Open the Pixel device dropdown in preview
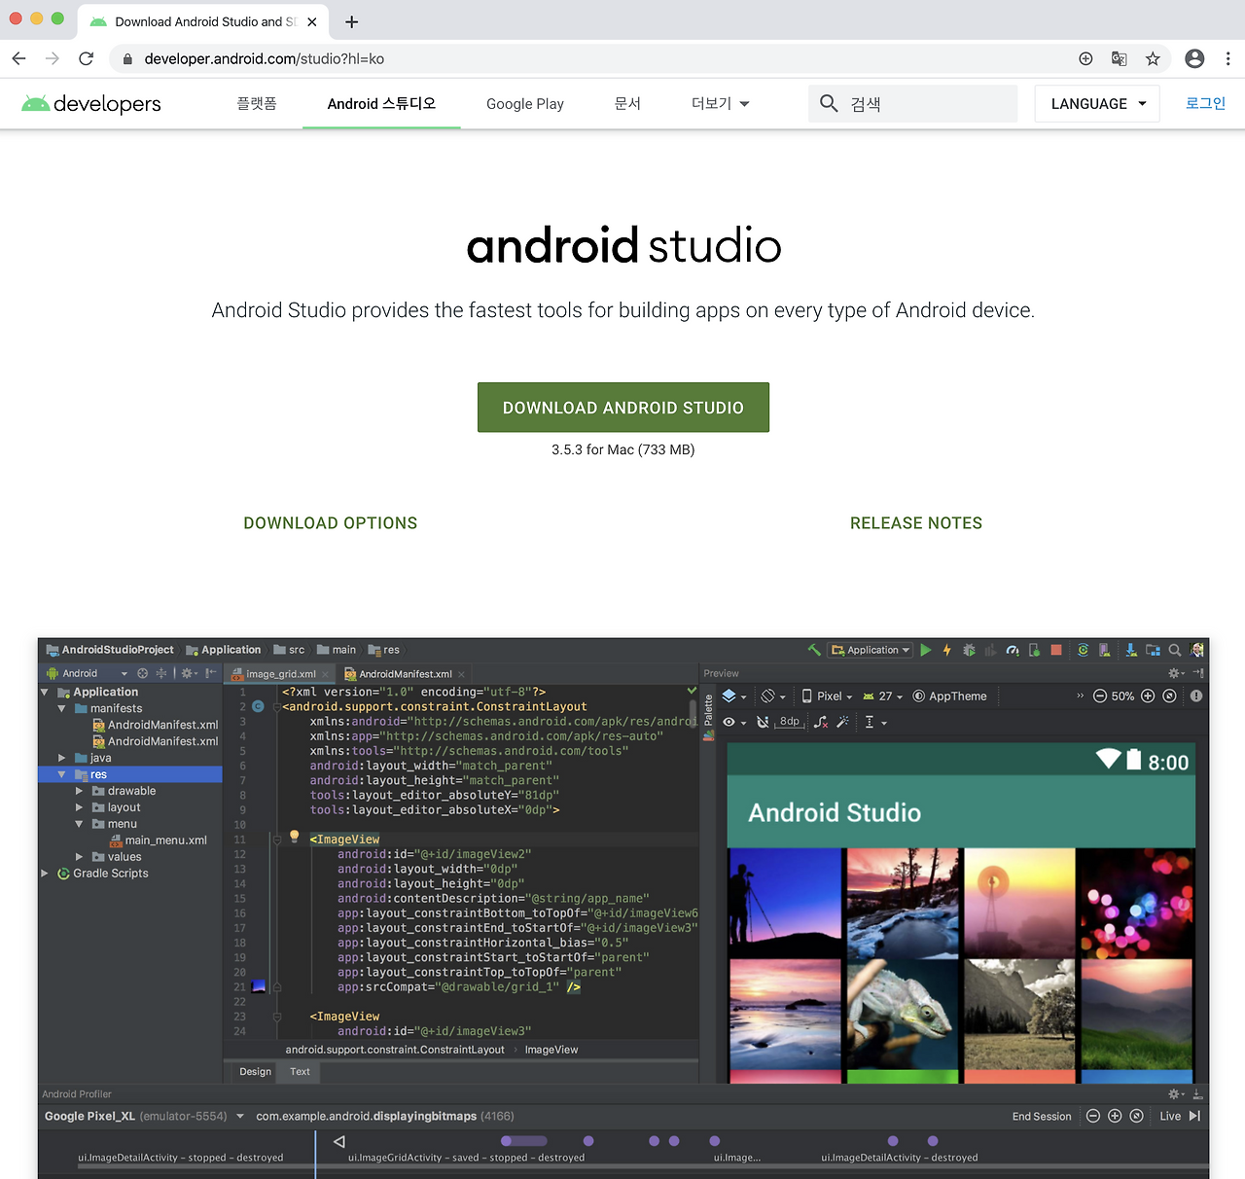The height and width of the screenshot is (1179, 1245). (827, 696)
